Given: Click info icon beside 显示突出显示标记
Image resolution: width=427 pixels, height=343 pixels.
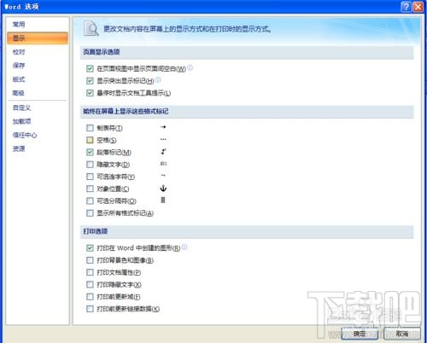Looking at the screenshot, I should point(158,80).
